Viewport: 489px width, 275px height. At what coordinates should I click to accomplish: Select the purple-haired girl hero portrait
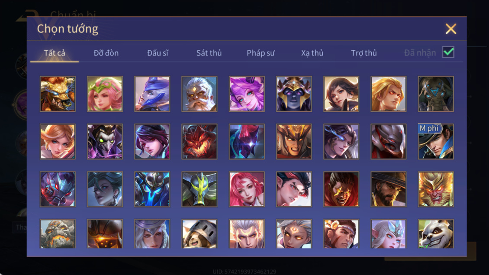(x=247, y=94)
